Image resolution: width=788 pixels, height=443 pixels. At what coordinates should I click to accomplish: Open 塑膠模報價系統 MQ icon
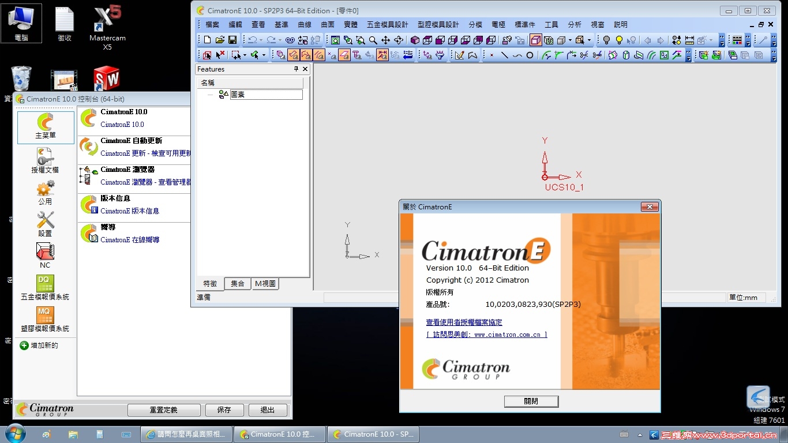(x=45, y=319)
